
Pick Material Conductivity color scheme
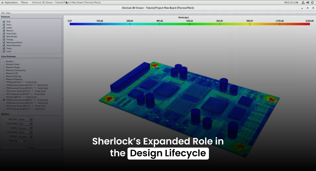pyautogui.click(x=4, y=70)
